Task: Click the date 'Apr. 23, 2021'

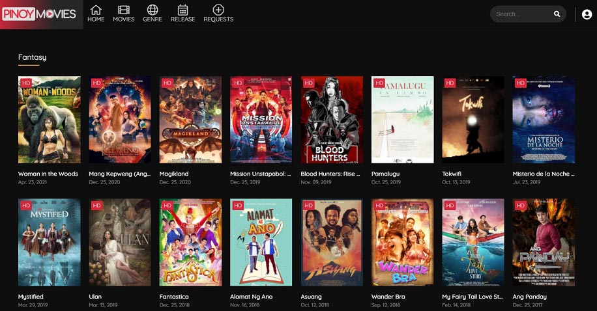Action: coord(33,182)
